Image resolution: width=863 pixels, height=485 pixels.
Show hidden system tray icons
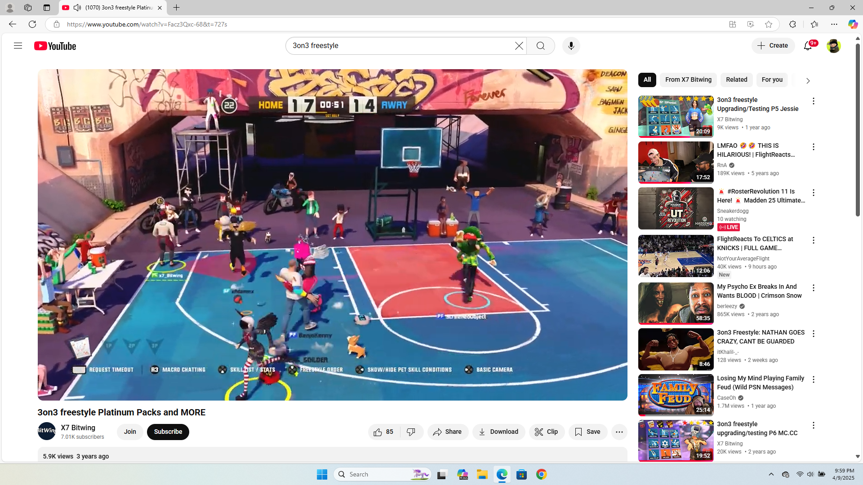771,474
